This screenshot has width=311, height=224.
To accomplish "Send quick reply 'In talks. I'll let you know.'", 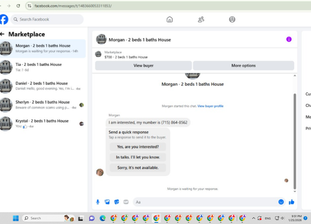I will (x=138, y=157).
